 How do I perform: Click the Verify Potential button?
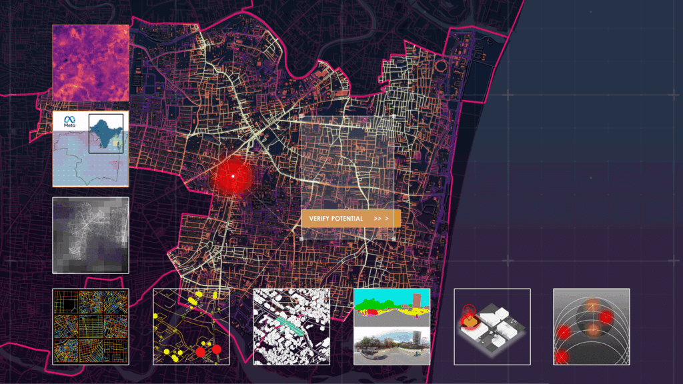(x=351, y=219)
